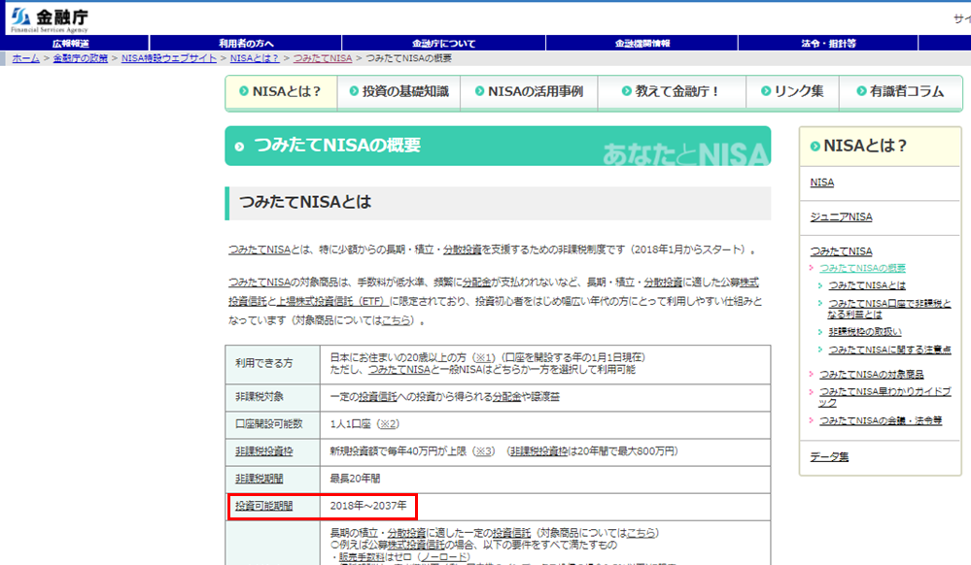Open 上場株式投資信託（ETF） glossary link

click(331, 301)
